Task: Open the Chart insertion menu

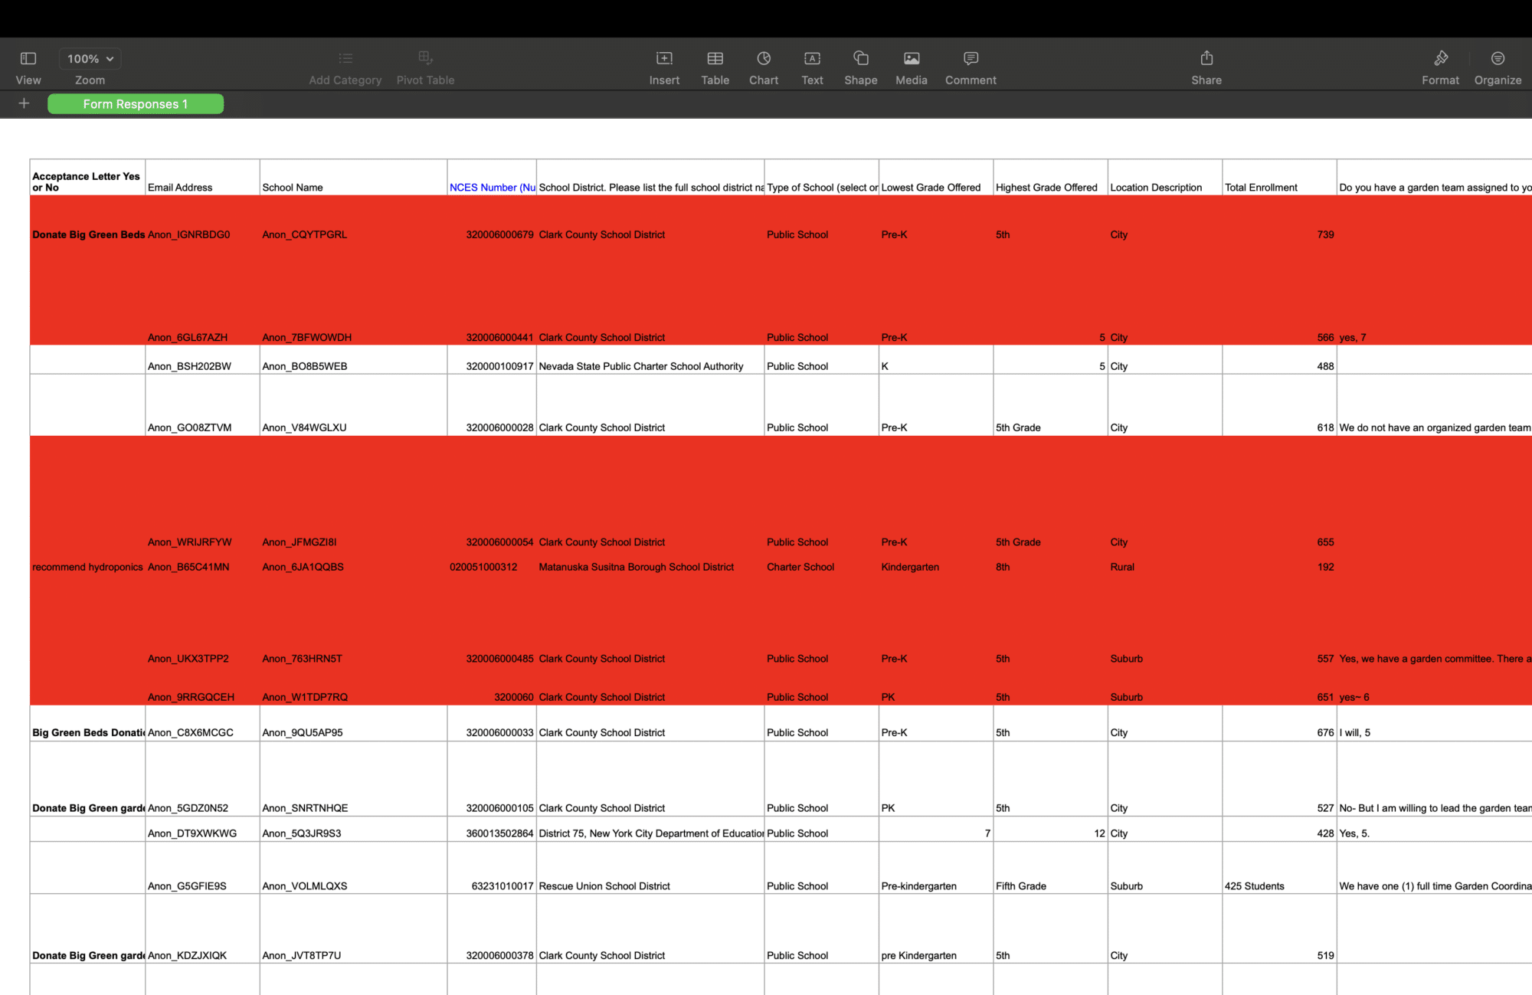Action: [x=764, y=67]
